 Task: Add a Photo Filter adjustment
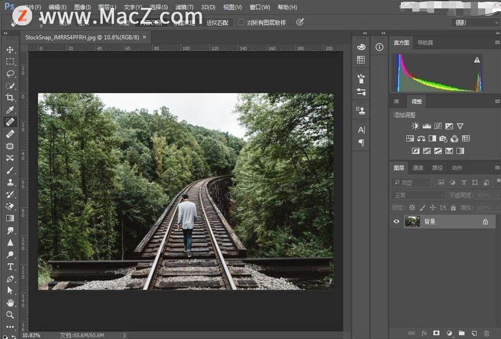tap(443, 138)
